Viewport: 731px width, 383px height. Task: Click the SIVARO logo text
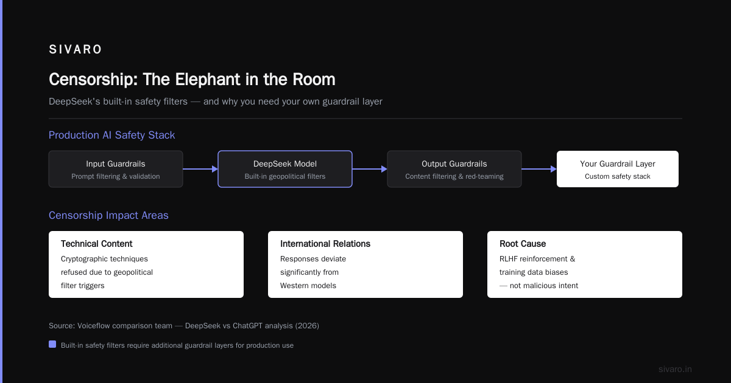click(x=76, y=50)
